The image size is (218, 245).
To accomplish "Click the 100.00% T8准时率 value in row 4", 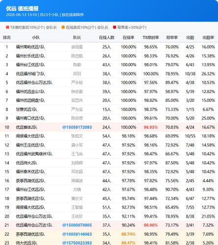I will (151, 74).
